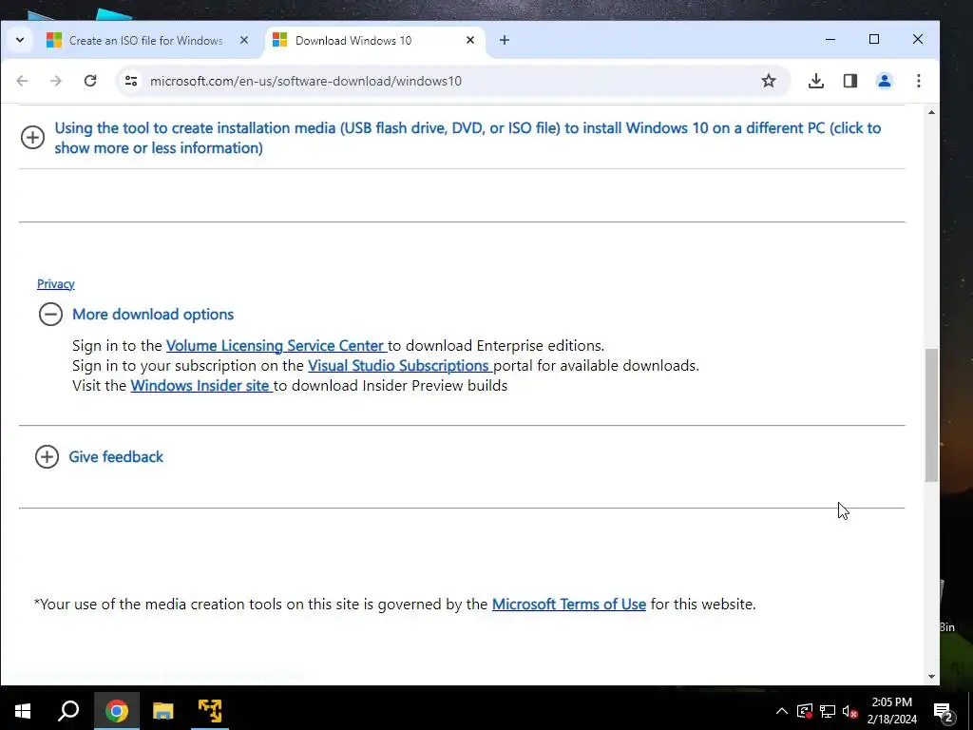Open network tray icon
The height and width of the screenshot is (730, 973).
click(x=828, y=711)
